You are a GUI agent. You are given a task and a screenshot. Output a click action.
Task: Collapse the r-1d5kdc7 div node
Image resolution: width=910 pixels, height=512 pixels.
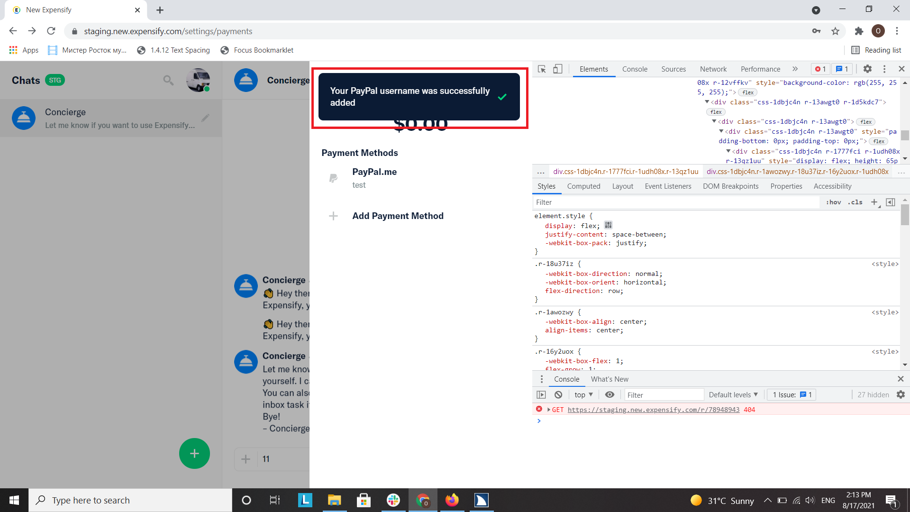[707, 102]
